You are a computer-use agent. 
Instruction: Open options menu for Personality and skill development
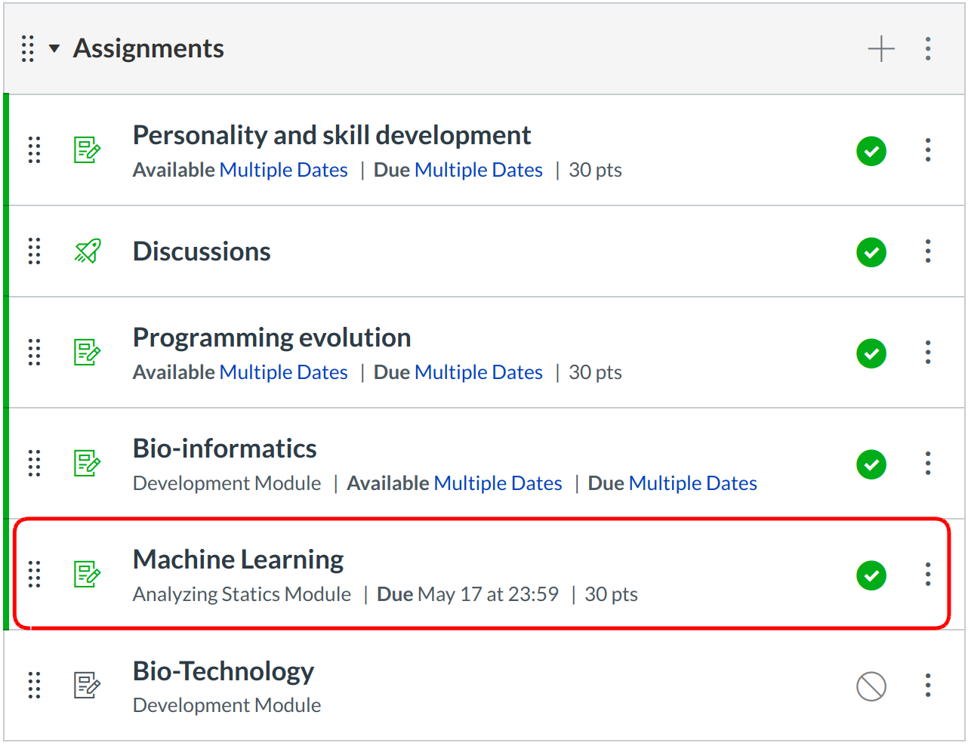[928, 150]
